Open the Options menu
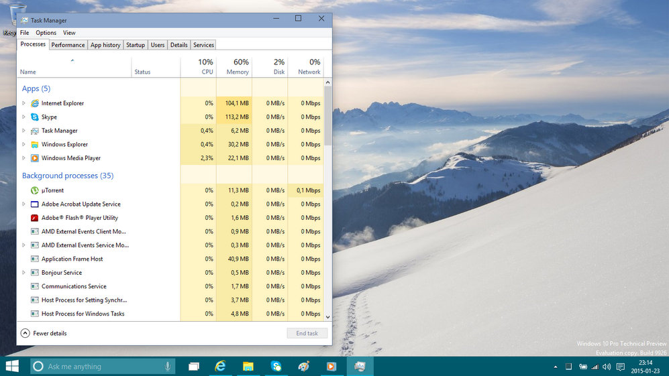 pyautogui.click(x=46, y=33)
